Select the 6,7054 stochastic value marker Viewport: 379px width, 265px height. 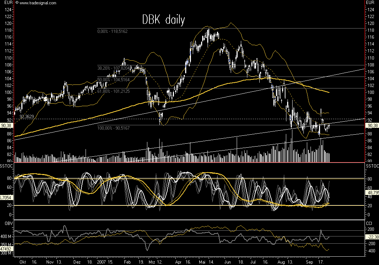click(x=5, y=198)
